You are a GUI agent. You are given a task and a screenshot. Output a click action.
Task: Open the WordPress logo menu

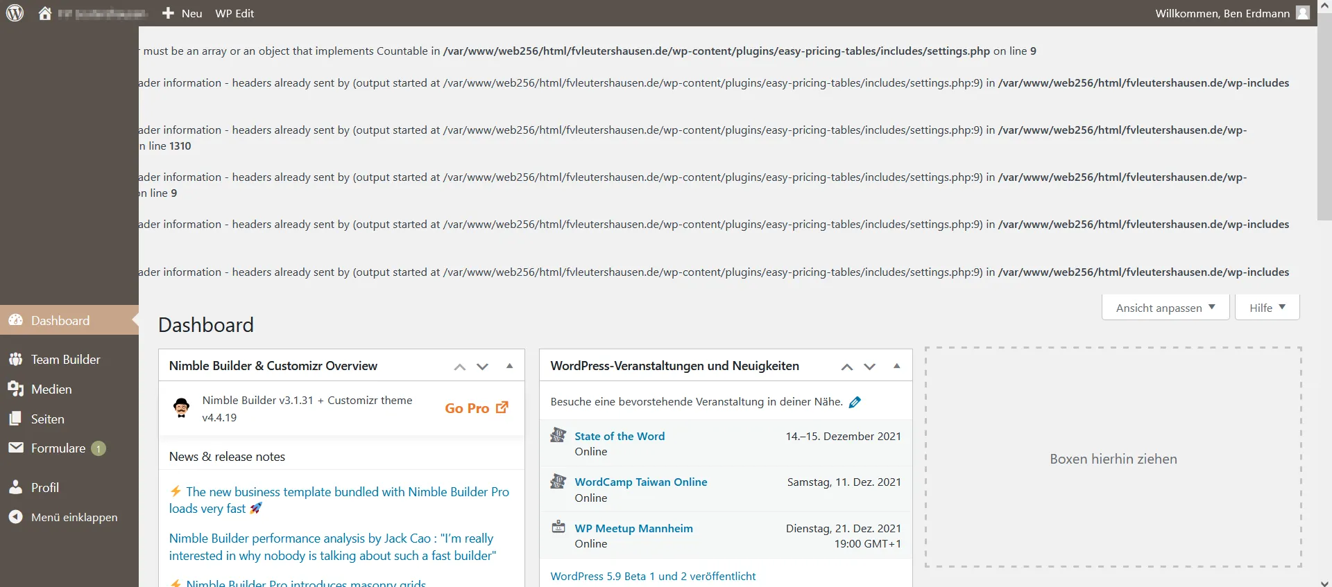15,13
